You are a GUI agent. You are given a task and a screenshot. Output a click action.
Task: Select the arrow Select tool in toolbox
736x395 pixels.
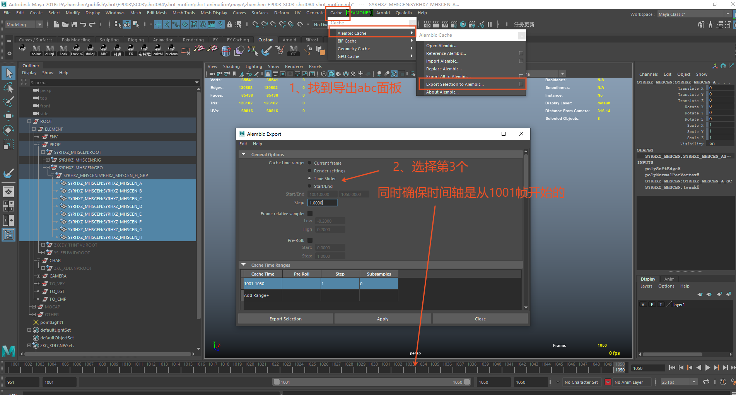pos(9,73)
